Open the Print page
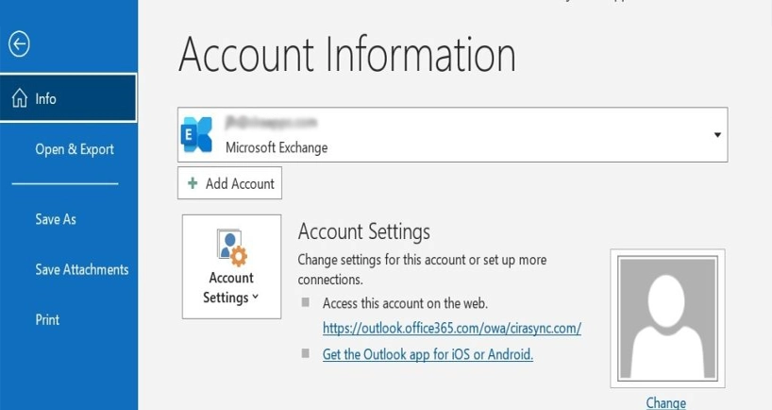 [x=47, y=319]
